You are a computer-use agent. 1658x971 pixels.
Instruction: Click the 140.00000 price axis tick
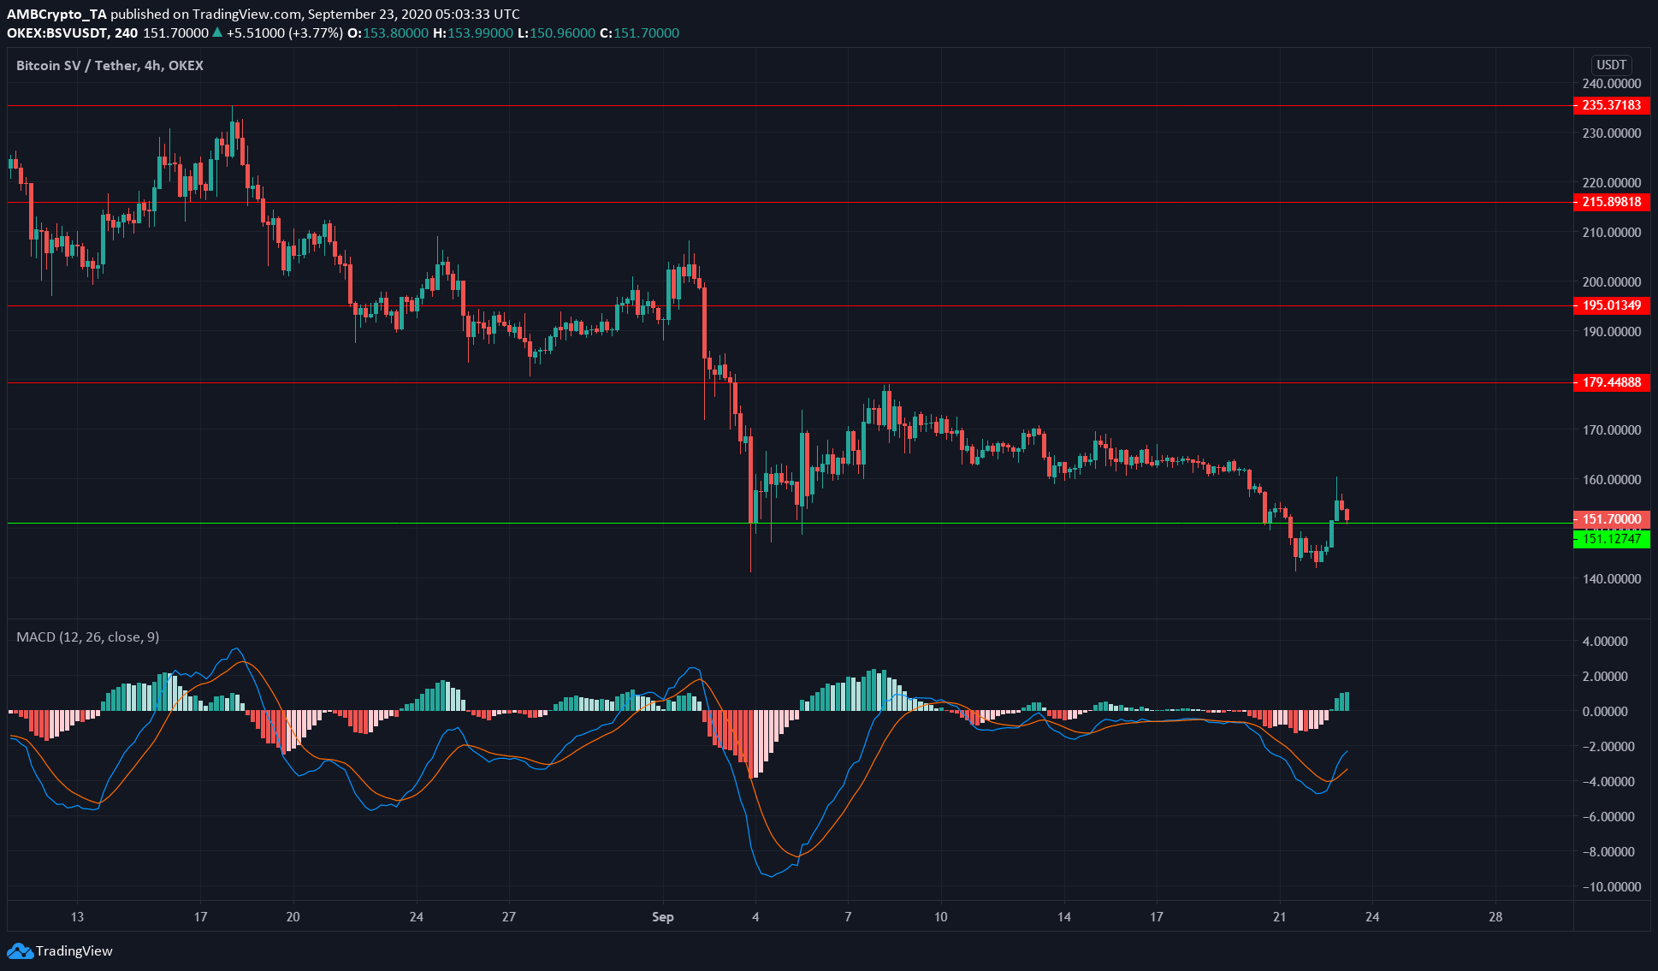click(x=1612, y=579)
